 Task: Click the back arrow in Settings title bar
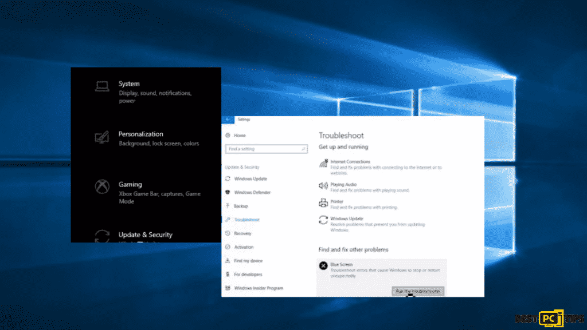pos(228,120)
